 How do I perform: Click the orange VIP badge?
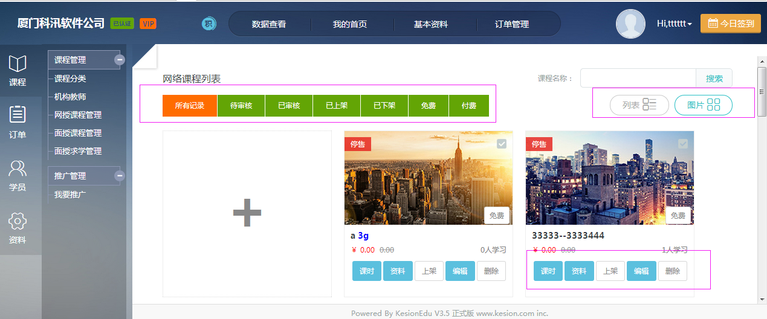pos(147,24)
